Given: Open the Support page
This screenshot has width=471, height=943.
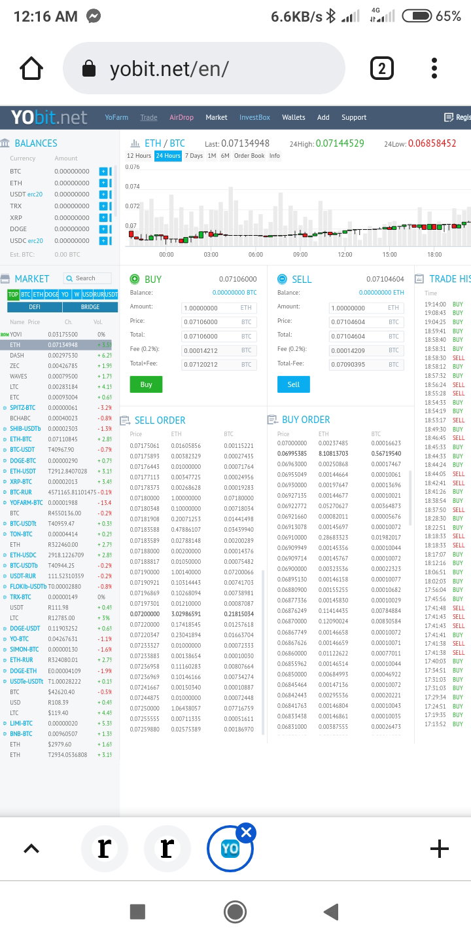Looking at the screenshot, I should pos(354,117).
